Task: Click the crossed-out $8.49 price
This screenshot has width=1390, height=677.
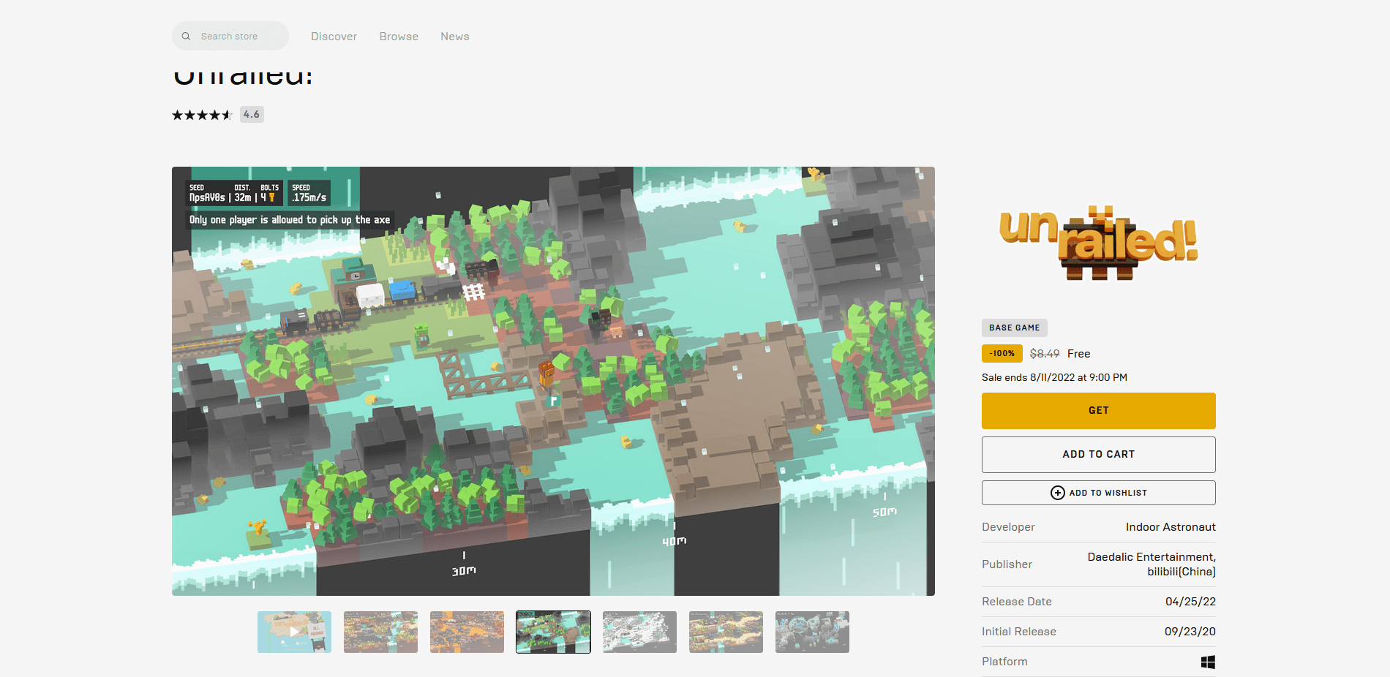Action: click(1045, 354)
